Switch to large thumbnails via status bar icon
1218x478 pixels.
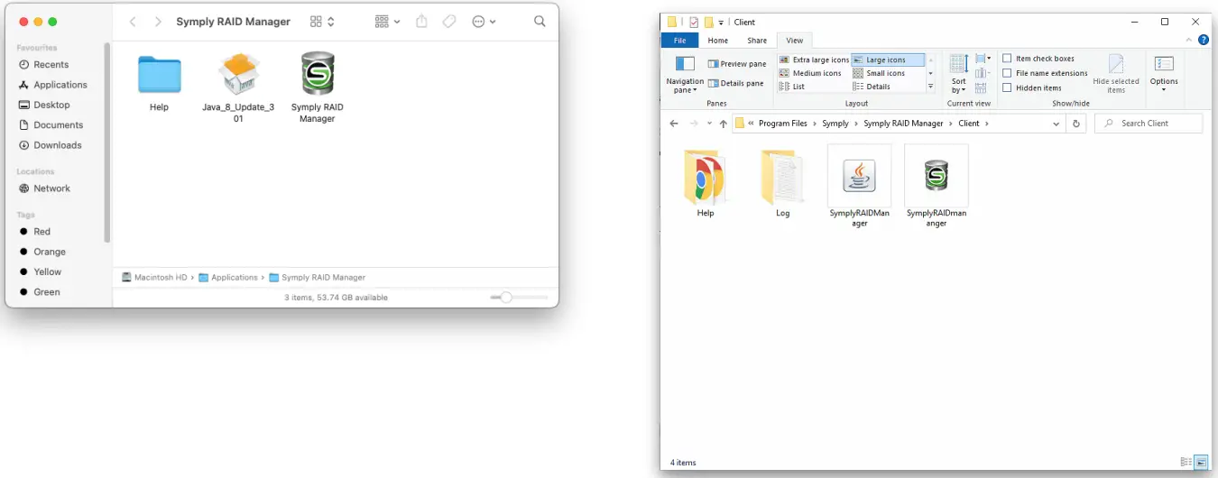coord(1201,463)
